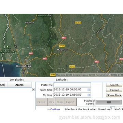The image size is (123, 123).
Task: Click Muramvya town label on map
Action: [62, 50]
